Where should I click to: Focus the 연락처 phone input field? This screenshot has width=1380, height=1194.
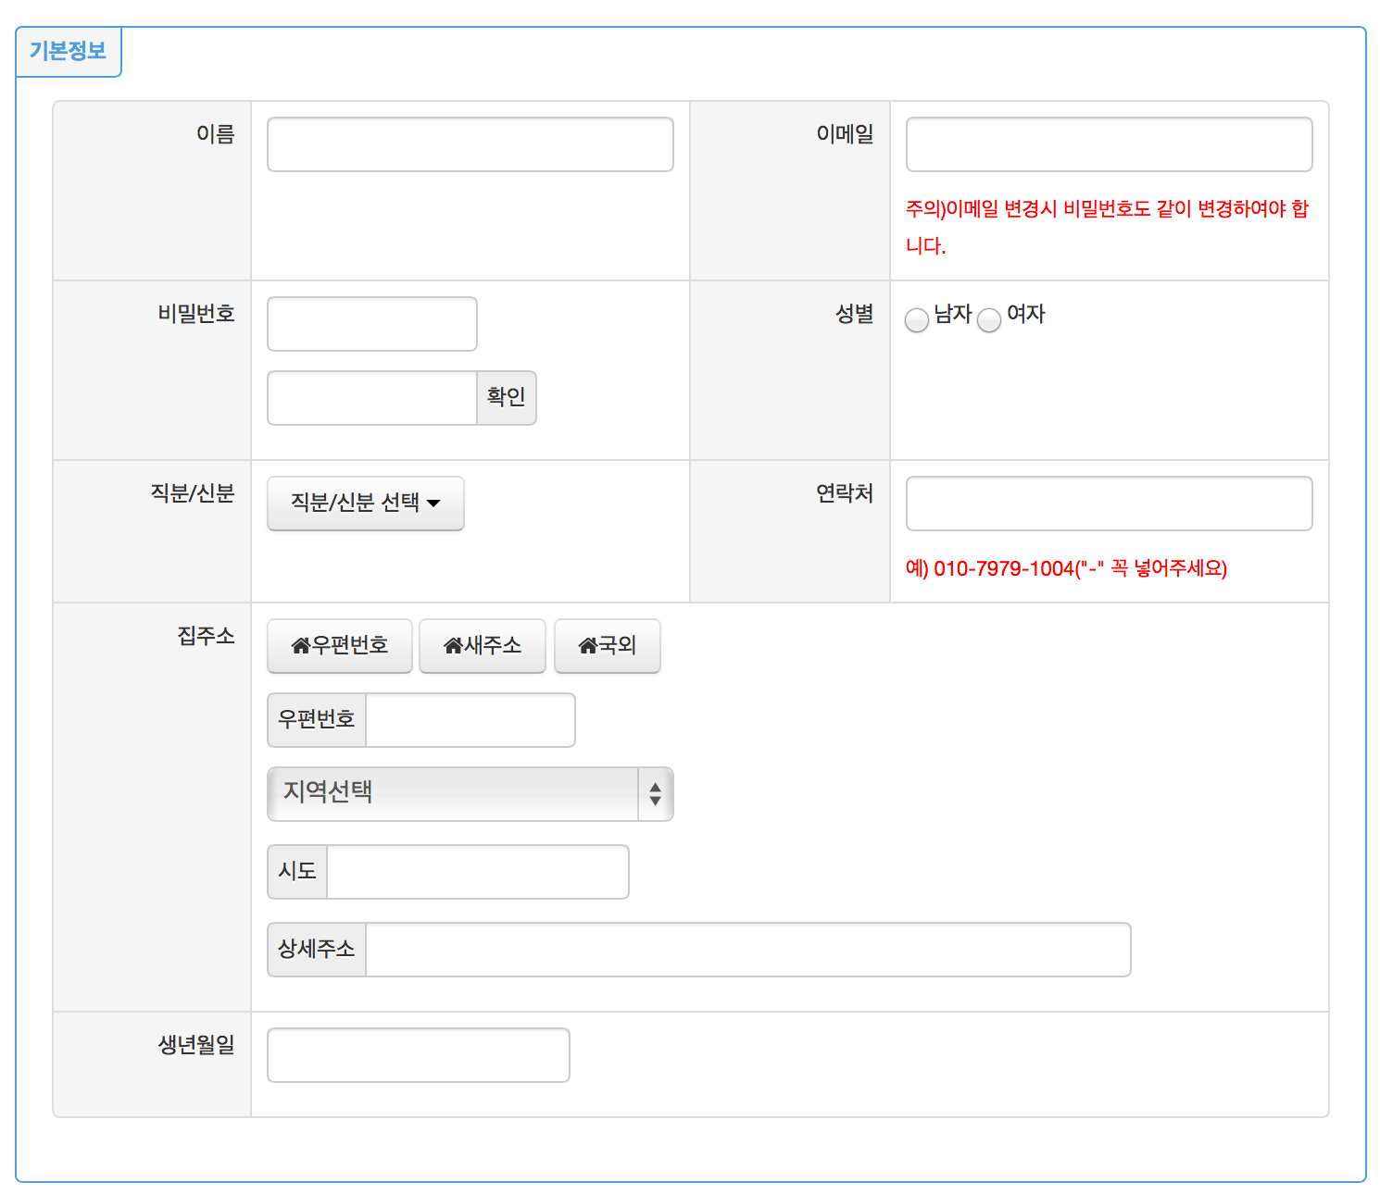point(1109,504)
